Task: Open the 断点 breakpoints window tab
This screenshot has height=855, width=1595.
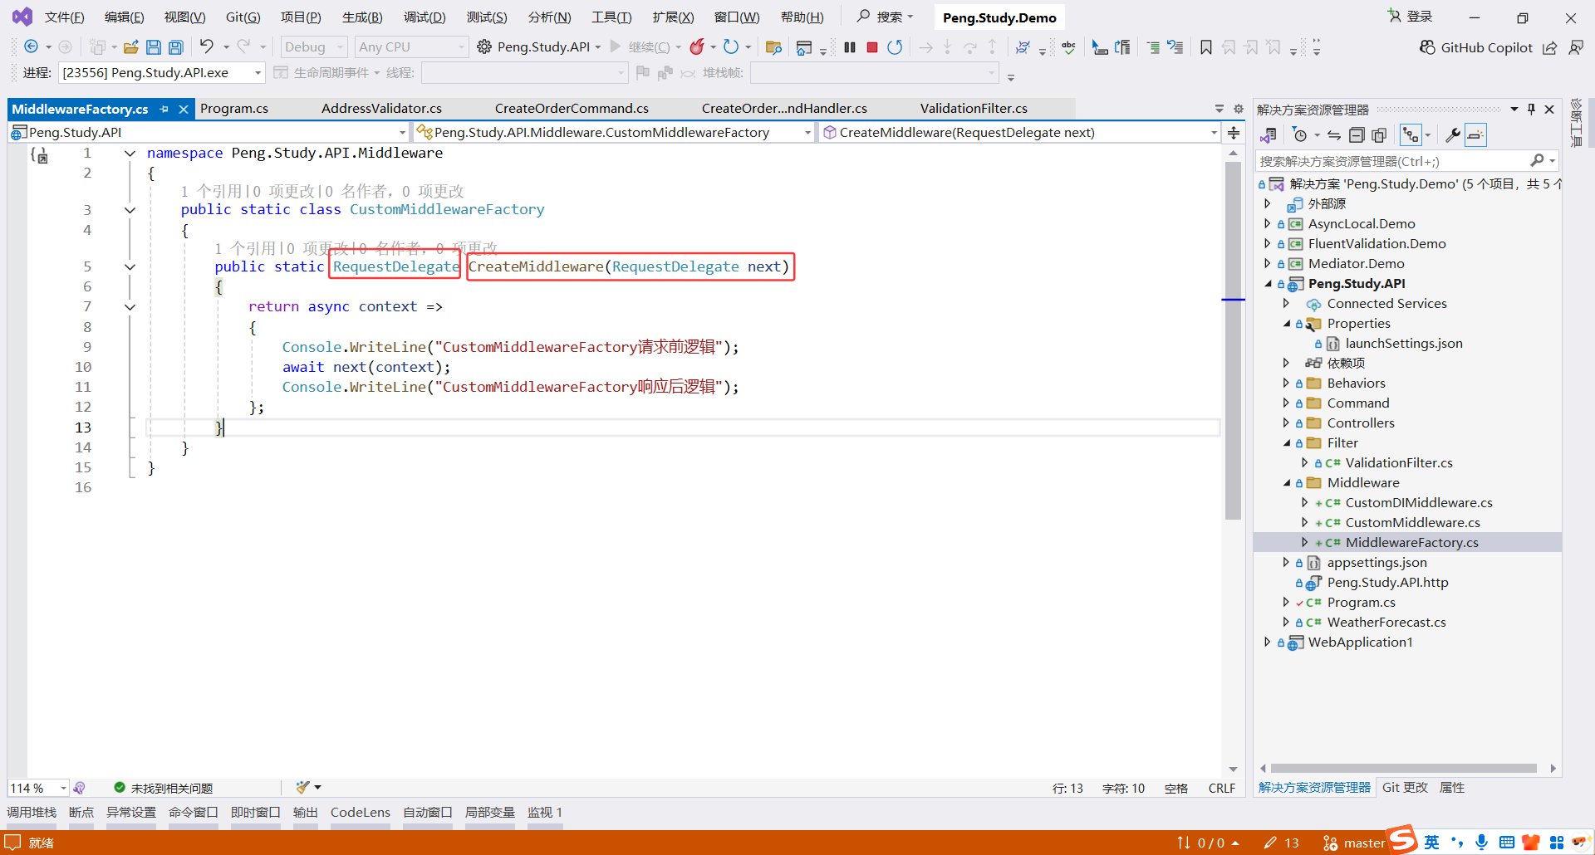Action: tap(81, 812)
